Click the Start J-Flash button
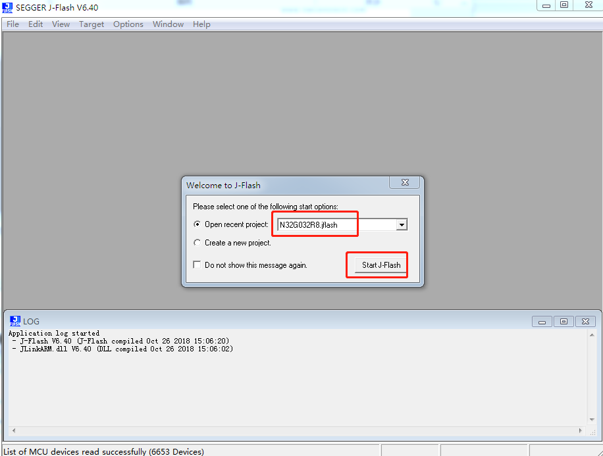Screen dimensions: 603x456 point(380,265)
